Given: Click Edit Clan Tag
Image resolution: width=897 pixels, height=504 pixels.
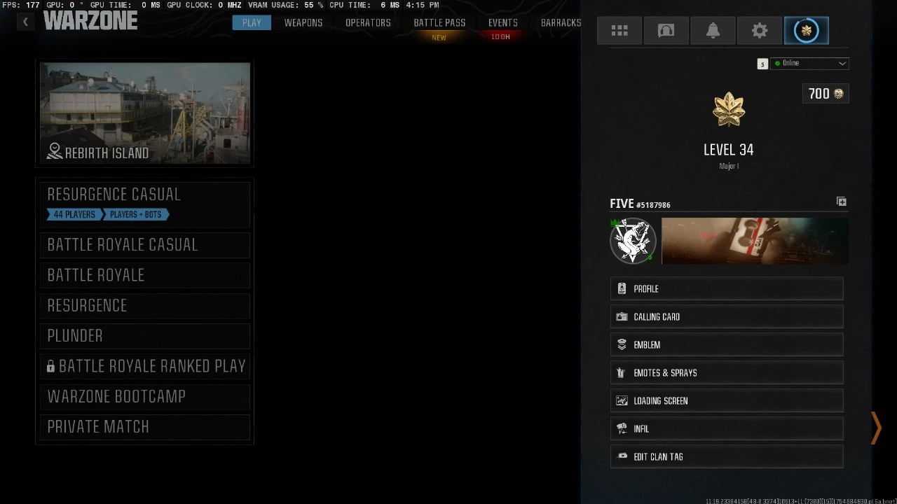Looking at the screenshot, I should tap(727, 457).
